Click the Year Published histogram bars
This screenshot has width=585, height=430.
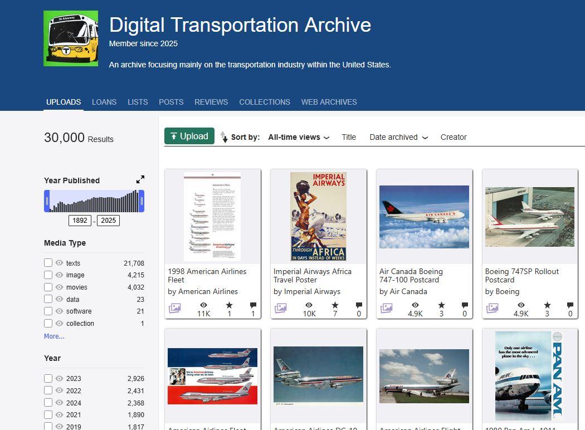click(x=94, y=201)
